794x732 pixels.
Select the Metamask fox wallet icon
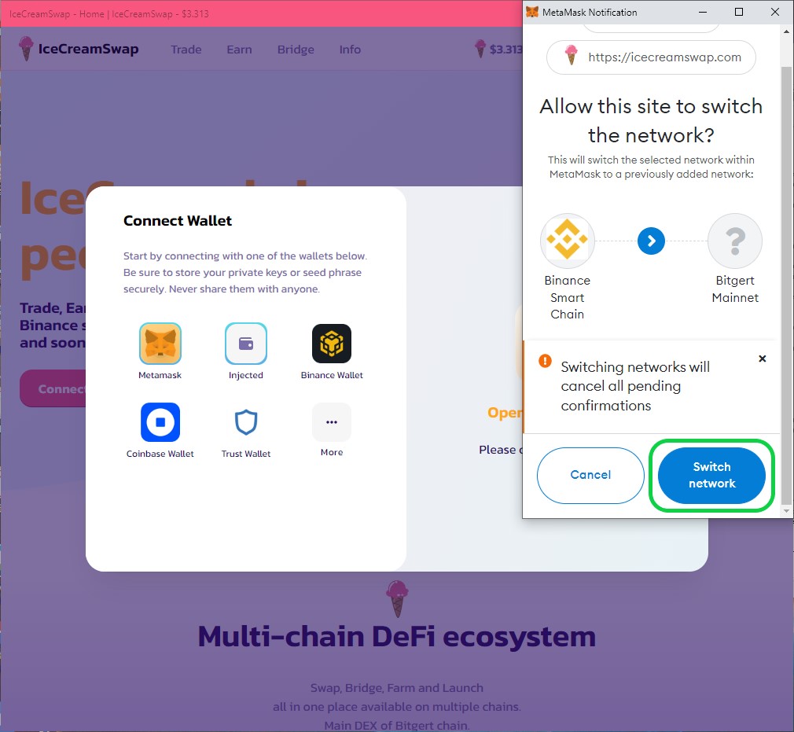160,344
